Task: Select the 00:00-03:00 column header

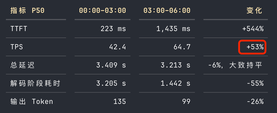Action: tap(103, 11)
